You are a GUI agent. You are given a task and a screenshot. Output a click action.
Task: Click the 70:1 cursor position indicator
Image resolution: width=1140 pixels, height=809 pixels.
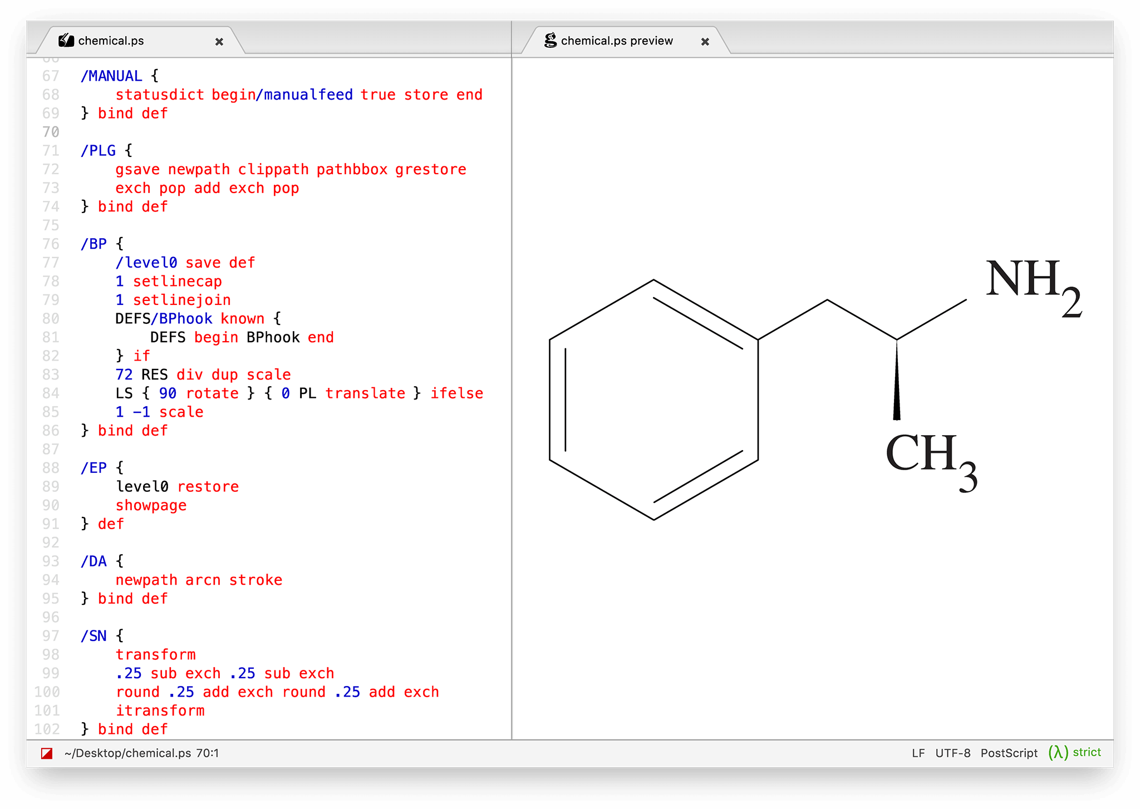pyautogui.click(x=208, y=753)
